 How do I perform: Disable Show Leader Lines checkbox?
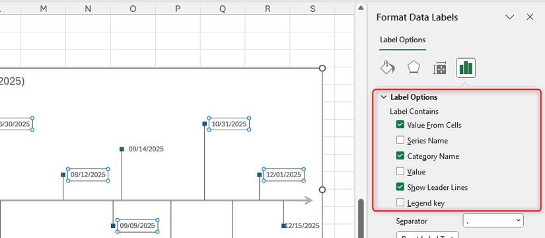coord(400,187)
